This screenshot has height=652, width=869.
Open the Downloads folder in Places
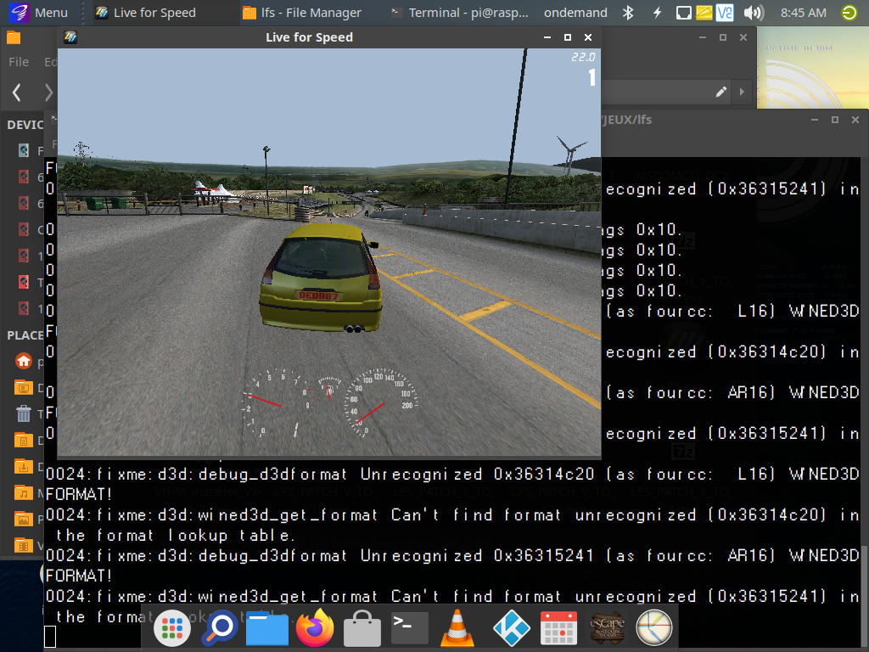tap(23, 466)
